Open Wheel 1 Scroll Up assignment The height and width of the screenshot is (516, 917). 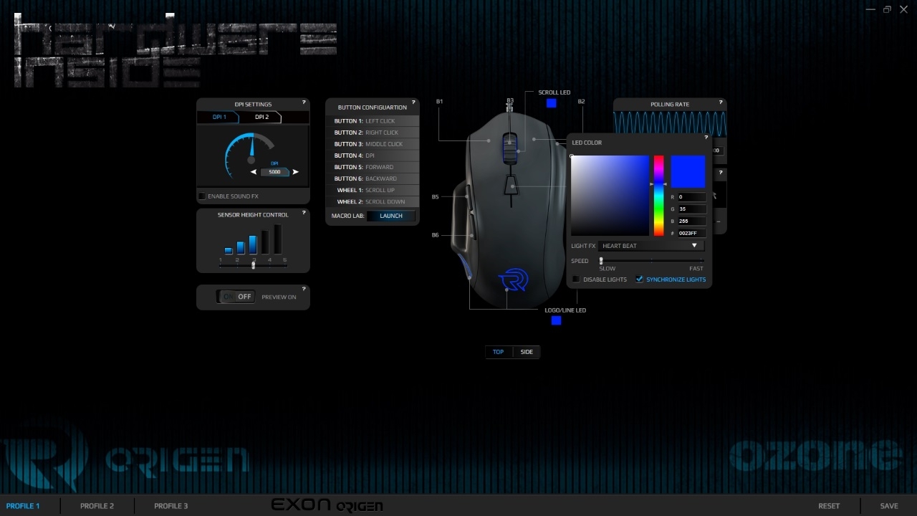coord(373,190)
